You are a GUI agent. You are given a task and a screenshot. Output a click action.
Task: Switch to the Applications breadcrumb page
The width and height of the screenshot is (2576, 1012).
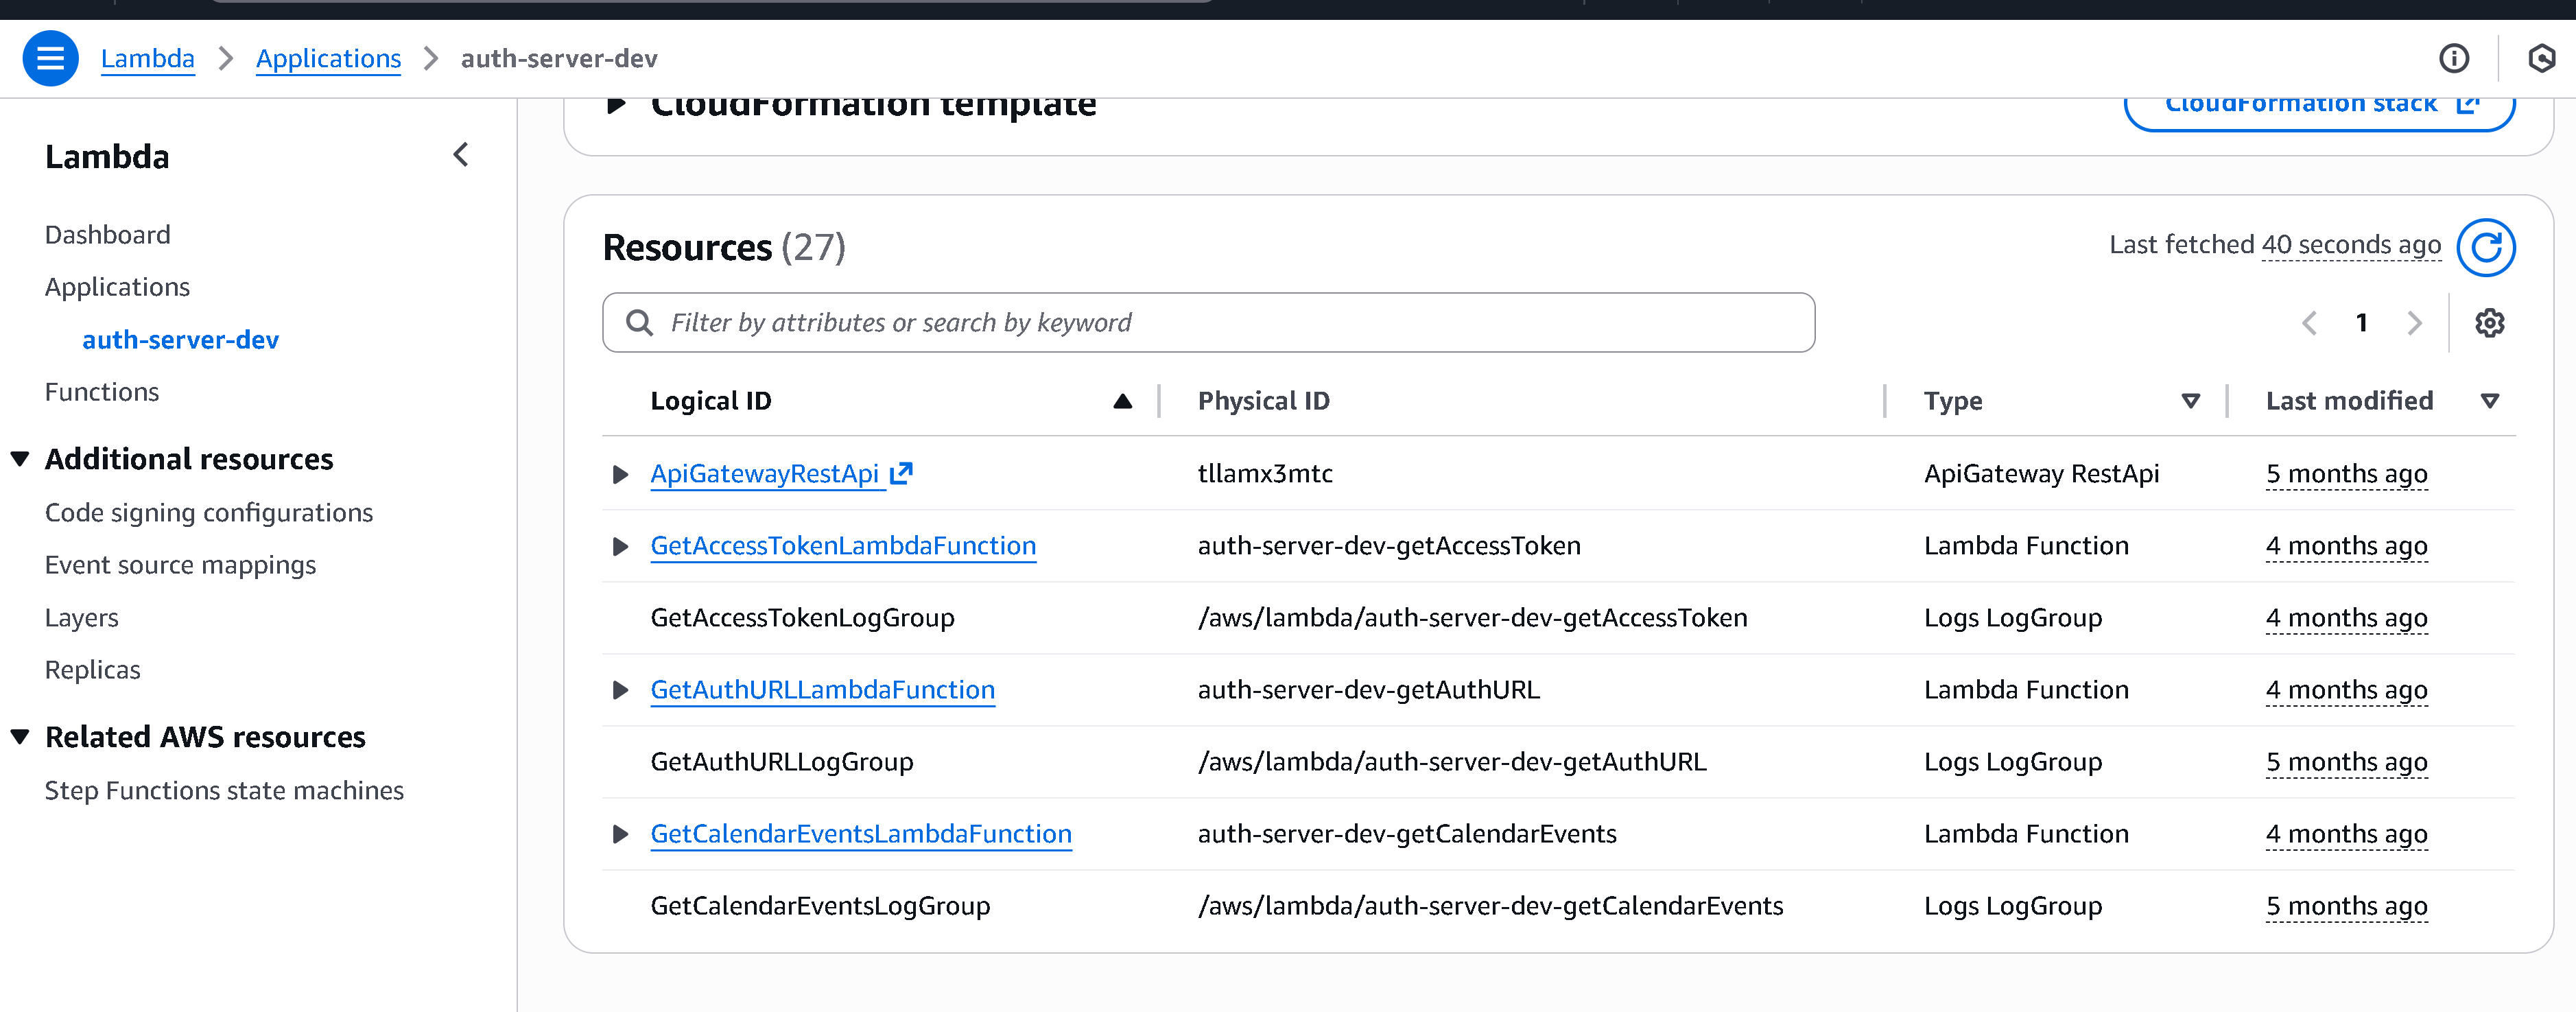[x=328, y=58]
